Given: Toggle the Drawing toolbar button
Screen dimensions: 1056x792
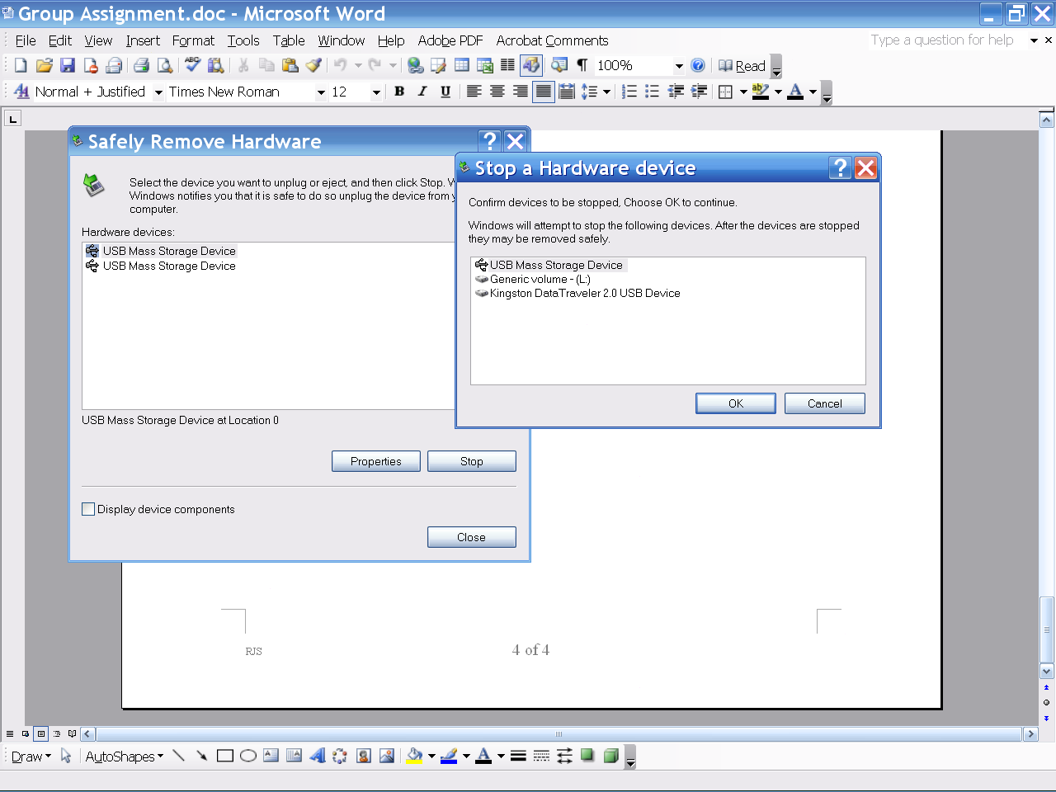Looking at the screenshot, I should [530, 65].
